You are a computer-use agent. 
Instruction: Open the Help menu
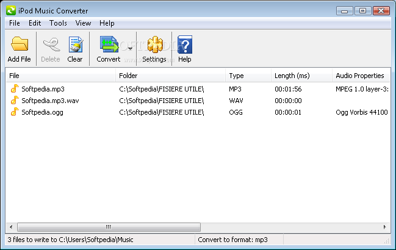[107, 23]
